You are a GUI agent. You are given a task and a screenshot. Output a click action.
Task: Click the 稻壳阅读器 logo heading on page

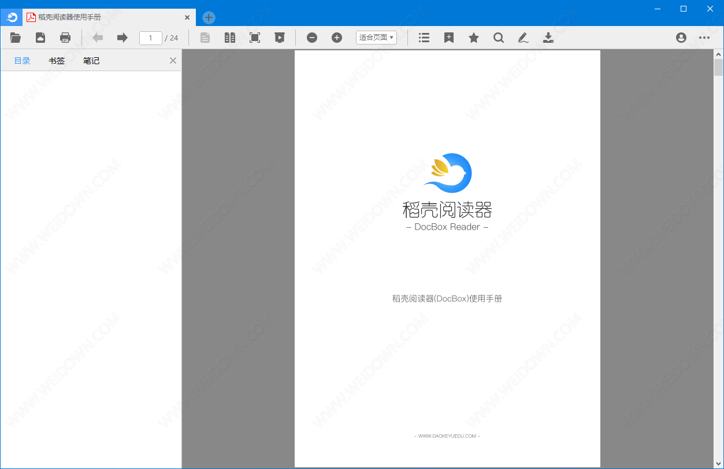[x=447, y=209]
